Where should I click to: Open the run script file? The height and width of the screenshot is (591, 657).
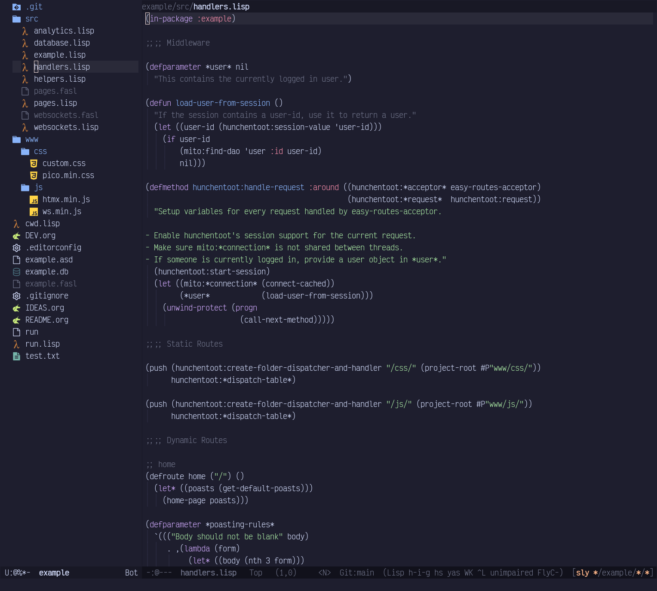coord(32,332)
